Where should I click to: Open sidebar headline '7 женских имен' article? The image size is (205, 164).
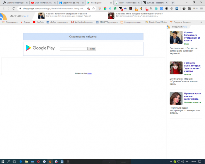tap(192, 67)
